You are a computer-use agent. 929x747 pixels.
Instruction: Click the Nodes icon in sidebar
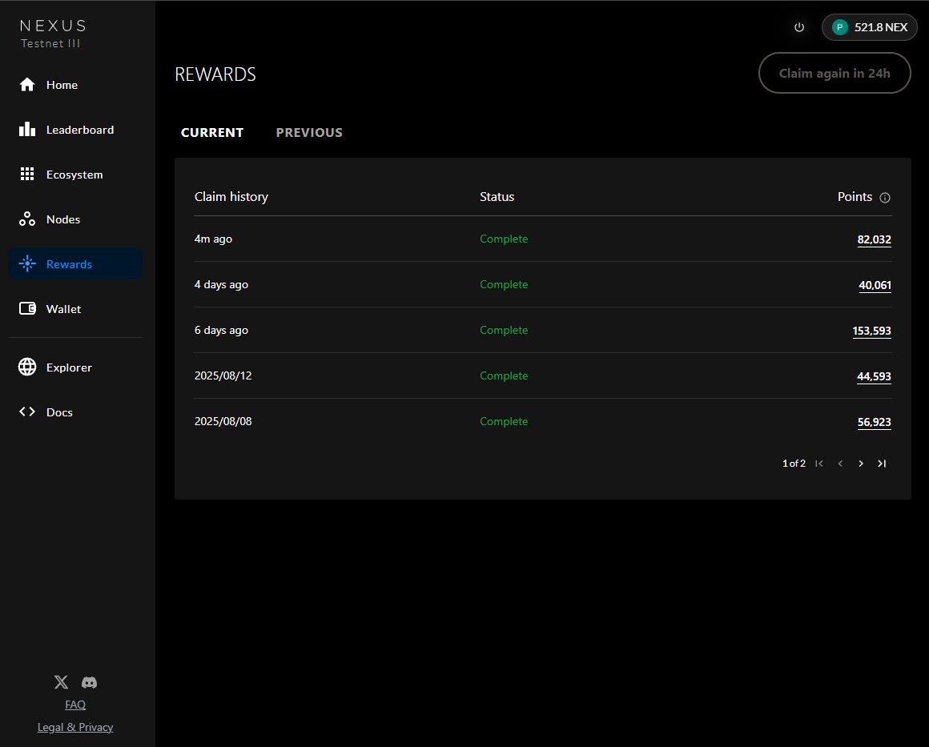click(x=27, y=219)
